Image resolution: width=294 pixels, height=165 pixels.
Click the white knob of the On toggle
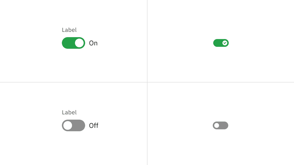point(79,43)
